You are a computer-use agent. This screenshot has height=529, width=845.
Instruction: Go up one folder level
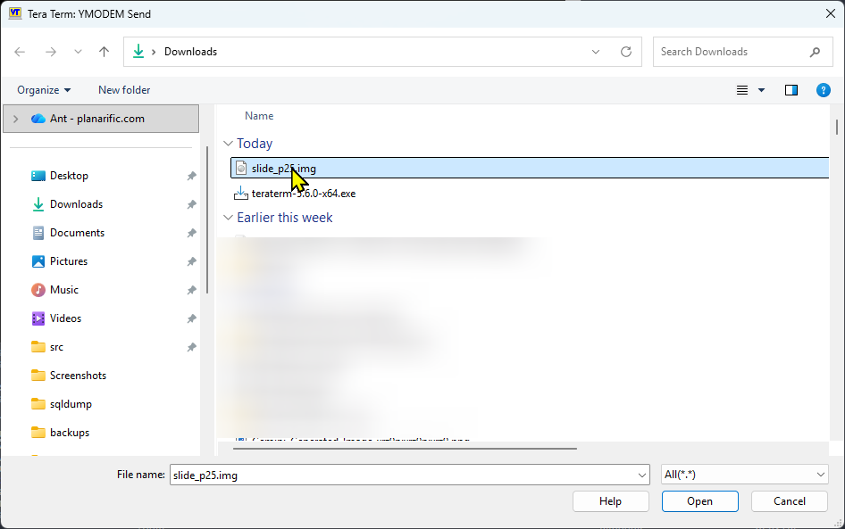(x=103, y=51)
